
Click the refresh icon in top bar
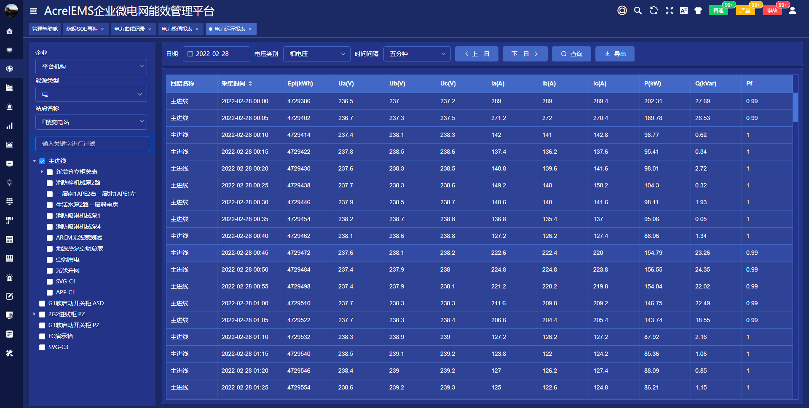tap(654, 11)
